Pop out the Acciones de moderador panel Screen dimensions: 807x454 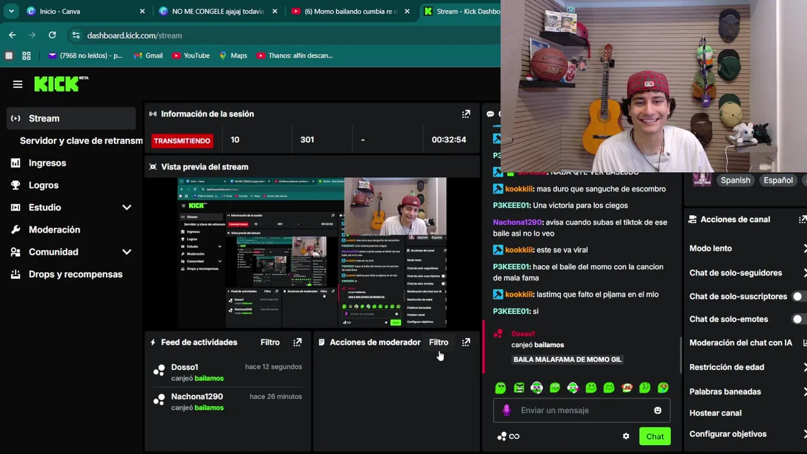point(466,342)
